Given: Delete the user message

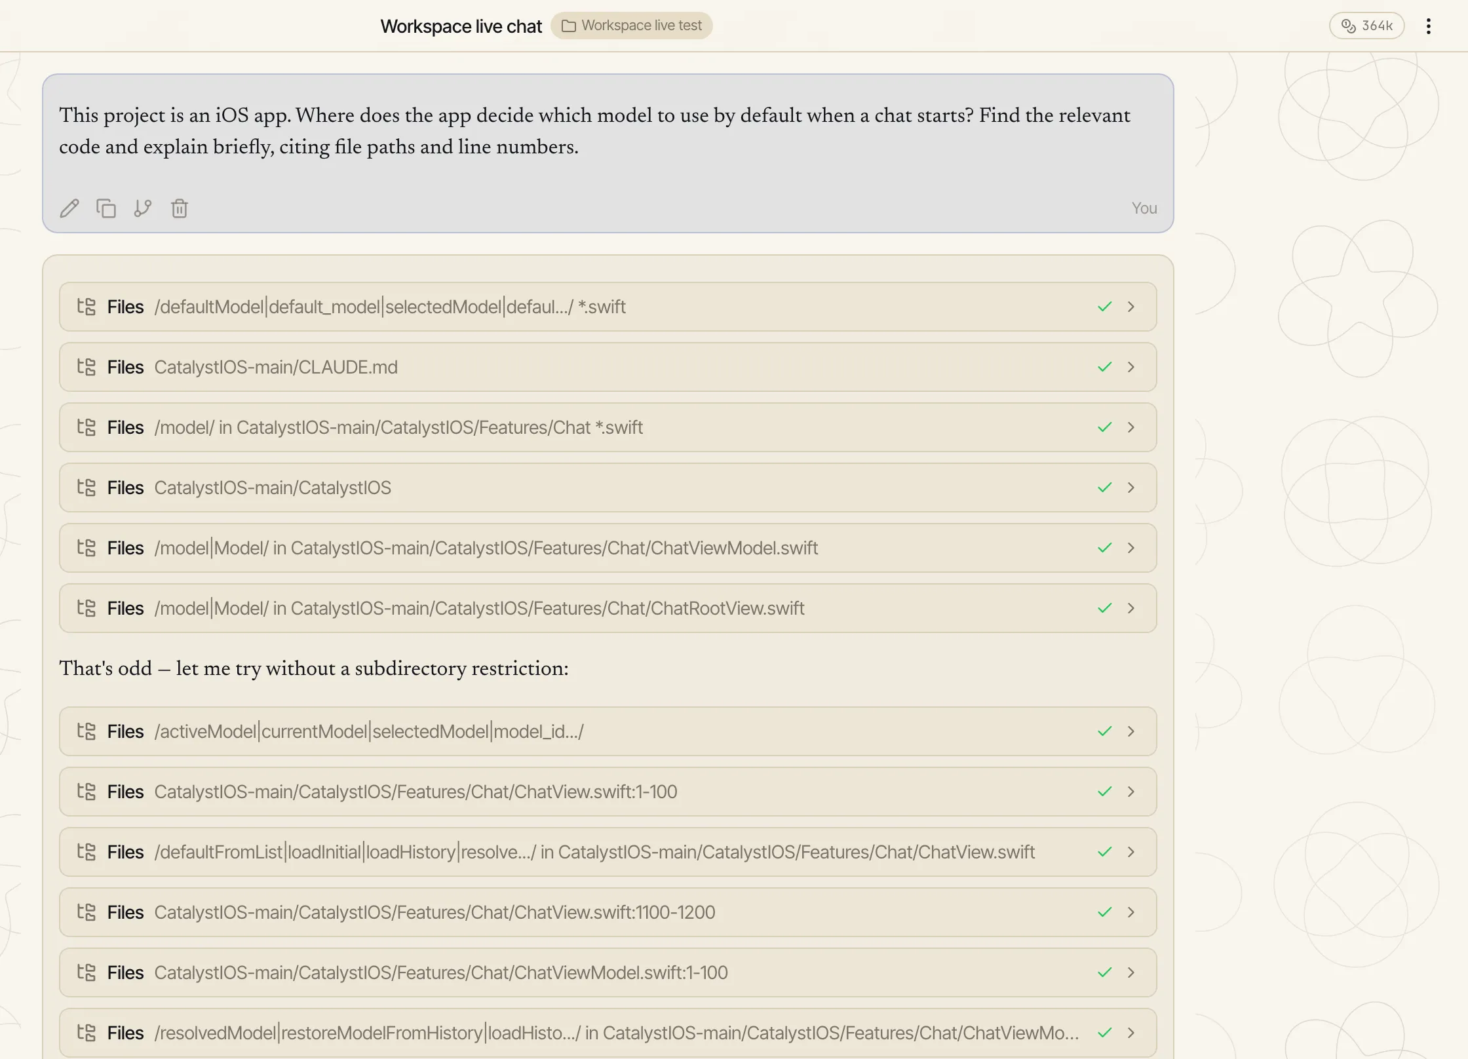Looking at the screenshot, I should 180,208.
